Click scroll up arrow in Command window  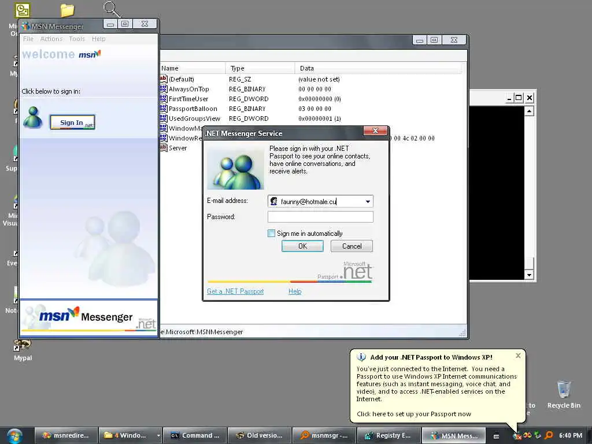[529, 112]
